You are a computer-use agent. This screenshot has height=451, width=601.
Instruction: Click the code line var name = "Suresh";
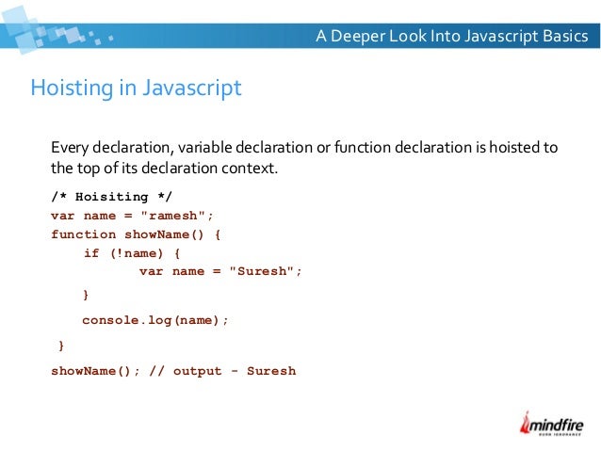pos(220,271)
